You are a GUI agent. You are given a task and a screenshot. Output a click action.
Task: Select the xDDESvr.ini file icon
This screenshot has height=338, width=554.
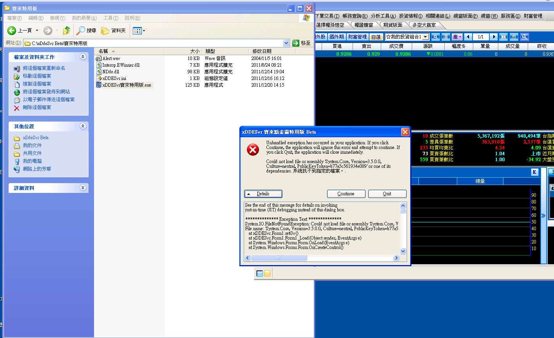(99, 78)
